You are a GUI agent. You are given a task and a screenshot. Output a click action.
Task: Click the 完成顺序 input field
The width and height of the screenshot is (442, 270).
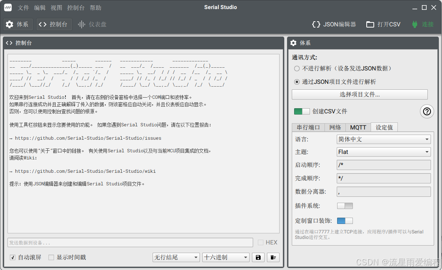384,178
